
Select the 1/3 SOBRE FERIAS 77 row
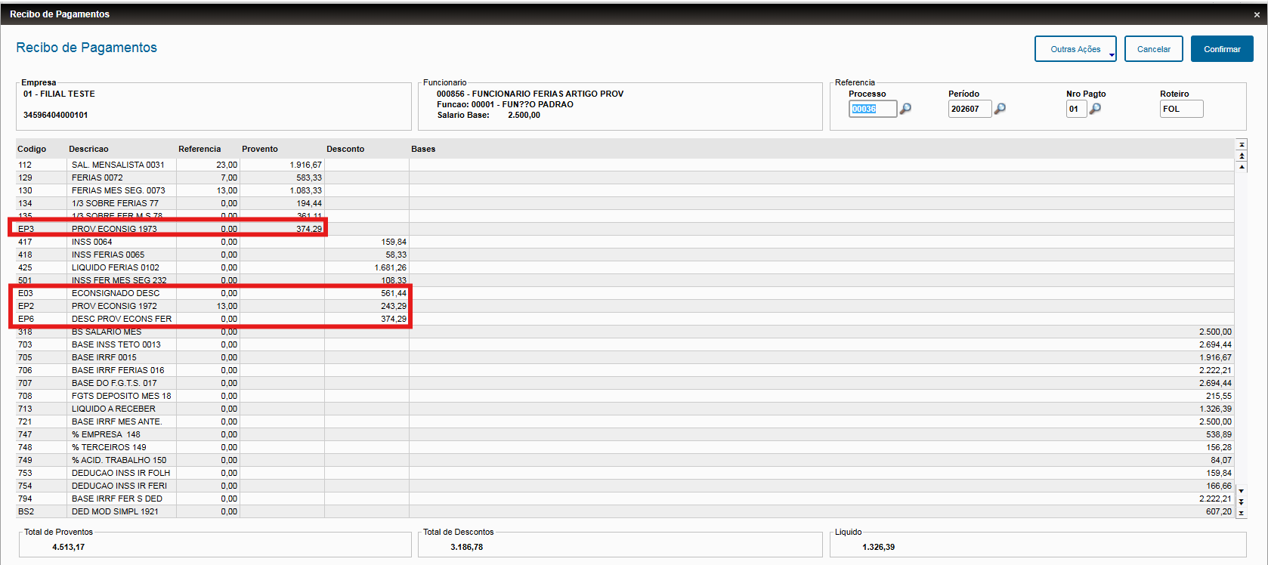[625, 203]
